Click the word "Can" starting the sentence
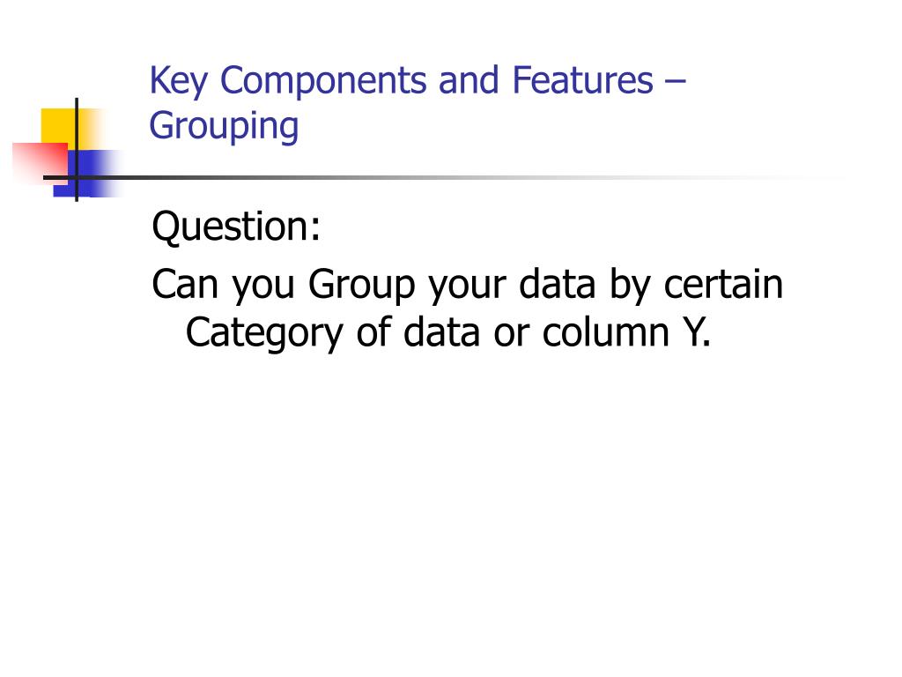Screen dimensions: 902x677 click(185, 284)
